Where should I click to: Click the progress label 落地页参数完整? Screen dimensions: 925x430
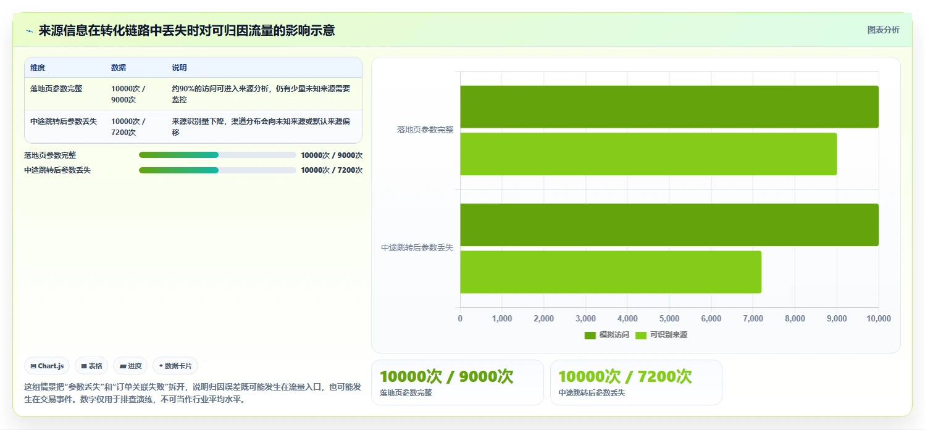pos(50,155)
